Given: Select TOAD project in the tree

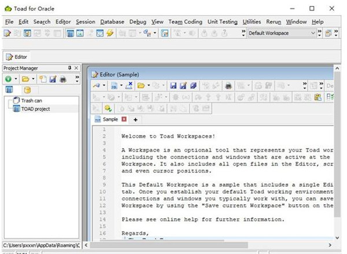Looking at the screenshot, I should coord(35,108).
